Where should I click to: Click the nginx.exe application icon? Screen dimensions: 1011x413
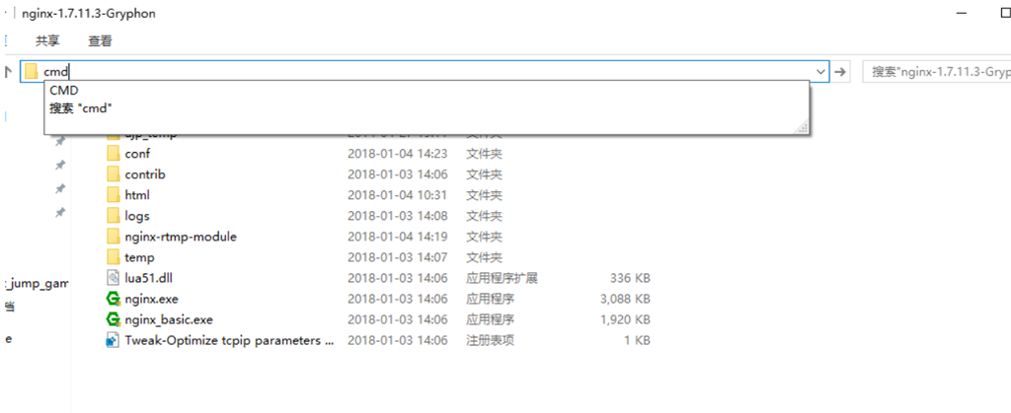[114, 299]
